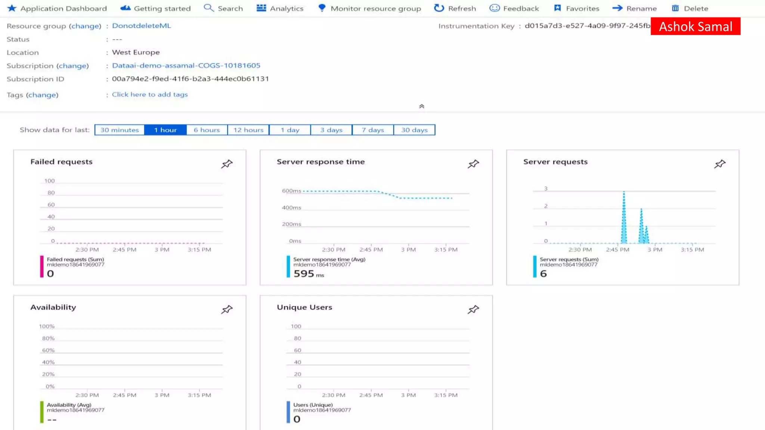Image resolution: width=765 pixels, height=430 pixels.
Task: Select the 30 minutes time range
Action: (x=120, y=130)
